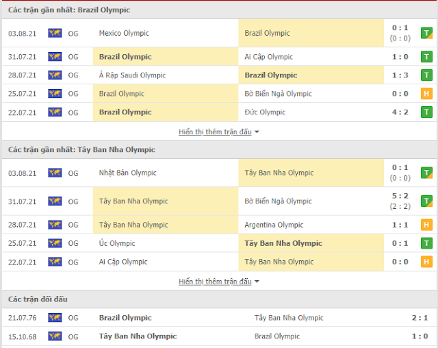Screen dimensions: 438x348
Task: Click the 5 : 2 score for Tây Ban Nha
Action: (400, 196)
